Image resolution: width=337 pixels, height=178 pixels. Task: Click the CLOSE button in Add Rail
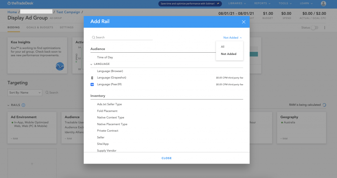[167, 158]
